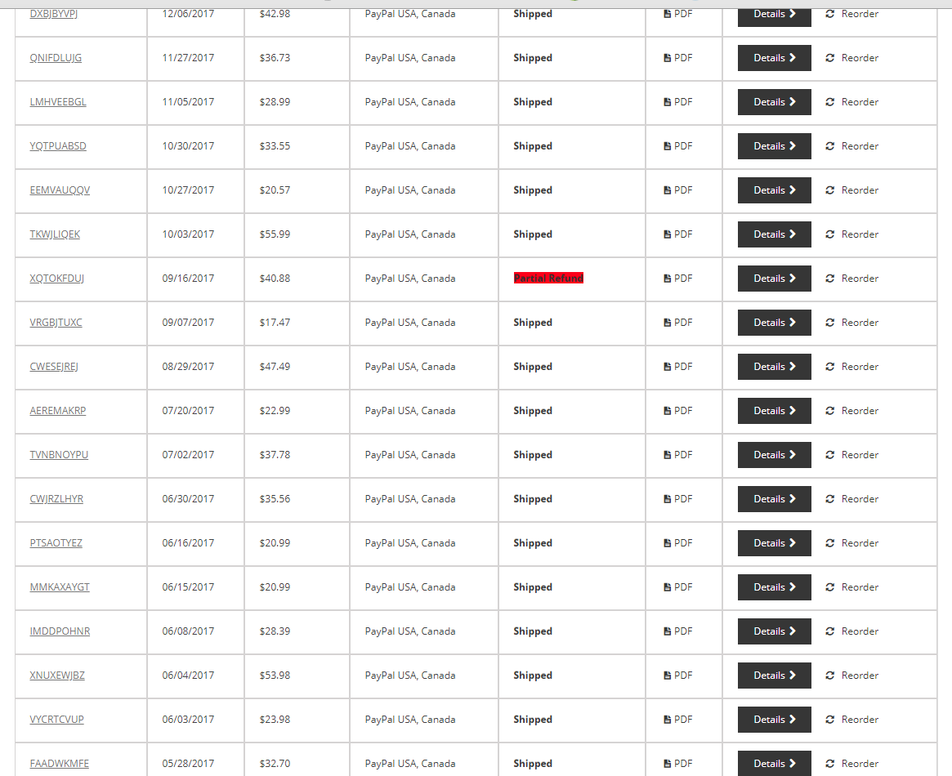Reorder the 10/27/2017 order EEMVAUQQV
Viewport: 952px width, 776px height.
pyautogui.click(x=851, y=190)
